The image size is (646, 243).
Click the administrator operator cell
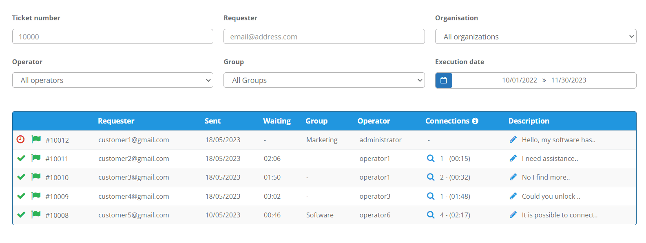click(381, 140)
